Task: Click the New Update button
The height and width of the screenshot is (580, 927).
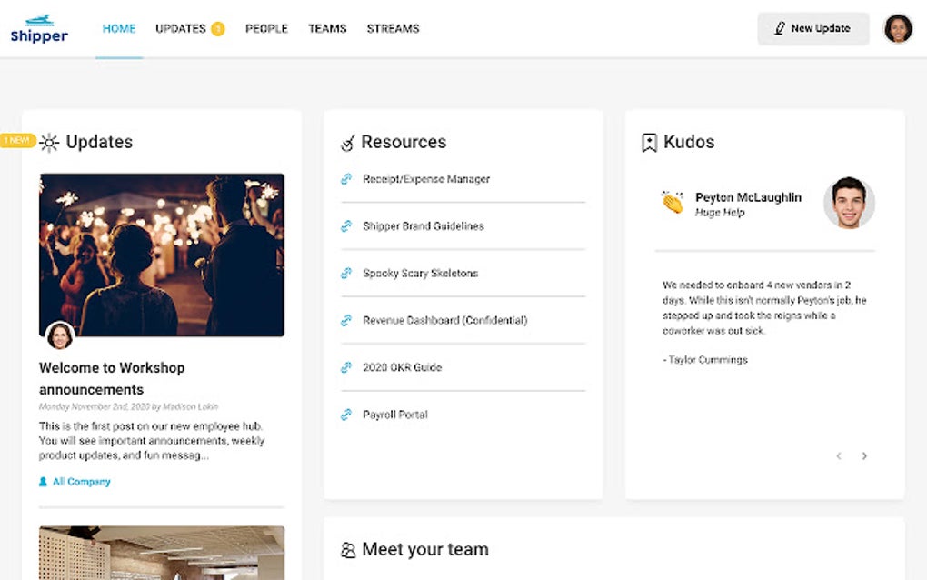Action: click(812, 29)
